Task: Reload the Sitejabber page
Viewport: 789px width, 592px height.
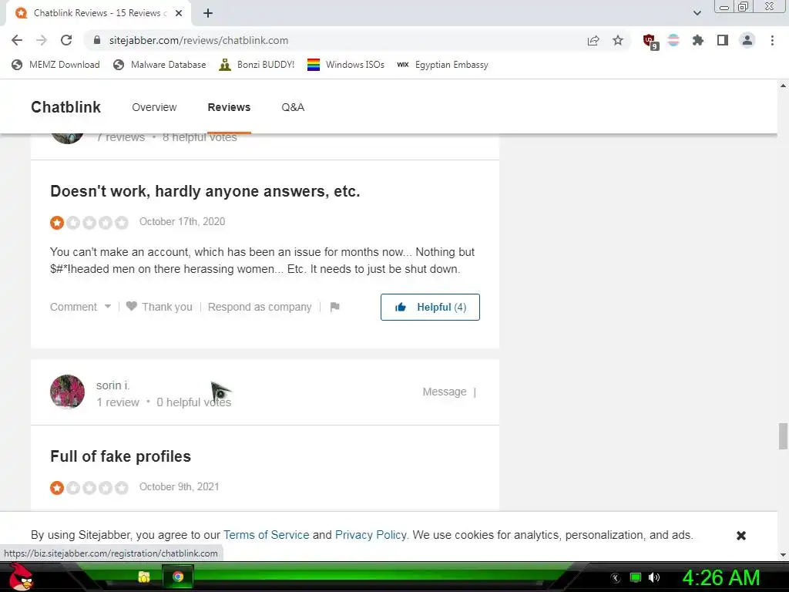Action: point(66,40)
